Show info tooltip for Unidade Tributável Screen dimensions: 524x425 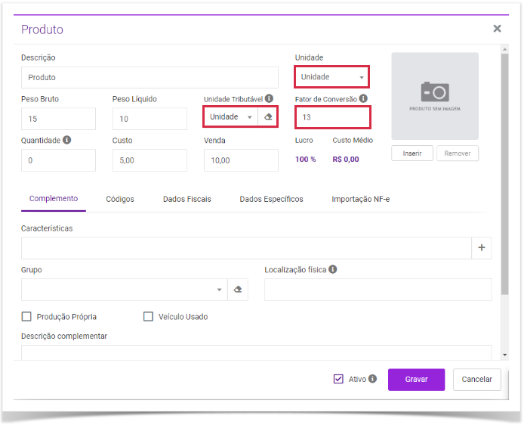coord(269,99)
